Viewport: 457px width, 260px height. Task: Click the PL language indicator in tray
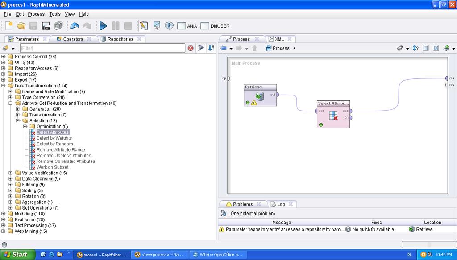click(x=410, y=255)
